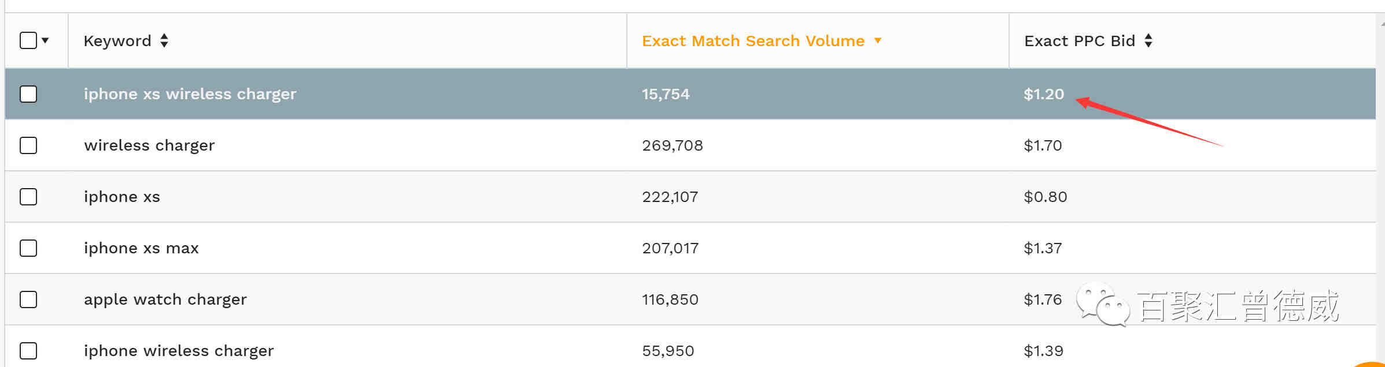Sort by Keyword column arrows icon
This screenshot has width=1385, height=367.
[x=164, y=40]
